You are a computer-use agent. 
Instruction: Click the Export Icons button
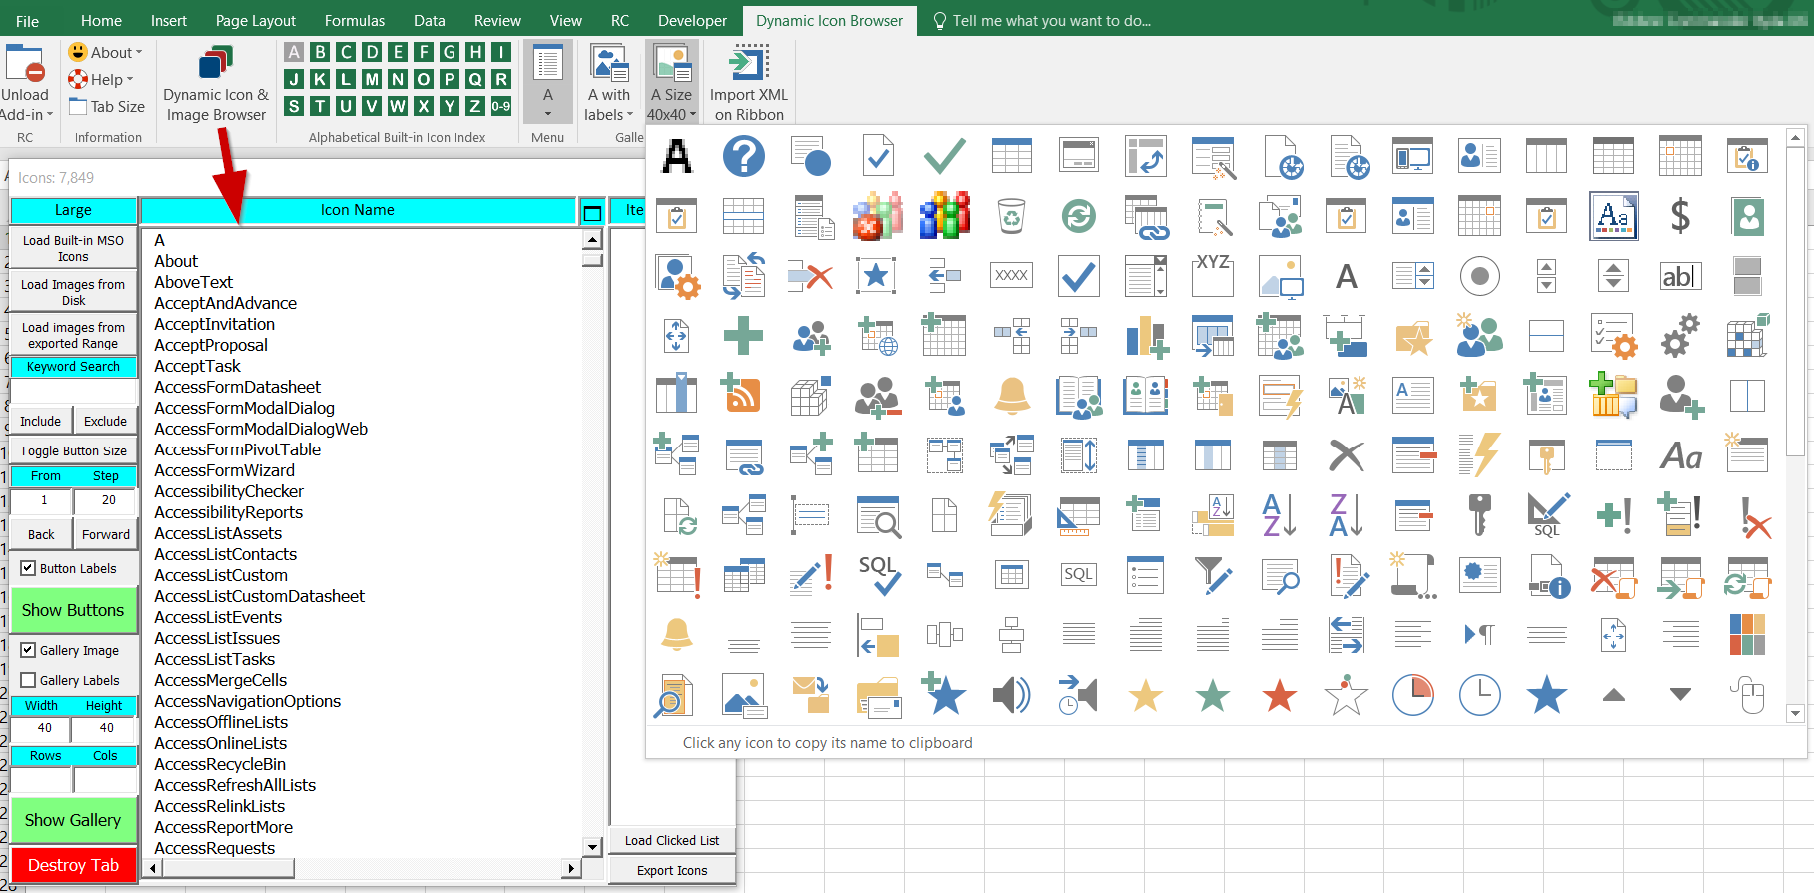pos(672,870)
